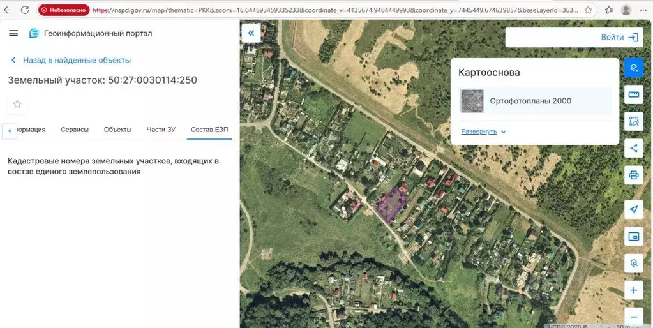Click the login arrow icon beside Войти
The image size is (653, 328).
pyautogui.click(x=633, y=38)
